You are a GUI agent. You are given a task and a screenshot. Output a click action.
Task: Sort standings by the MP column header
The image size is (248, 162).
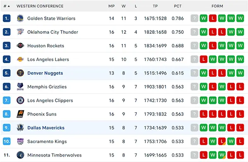[x=111, y=6]
